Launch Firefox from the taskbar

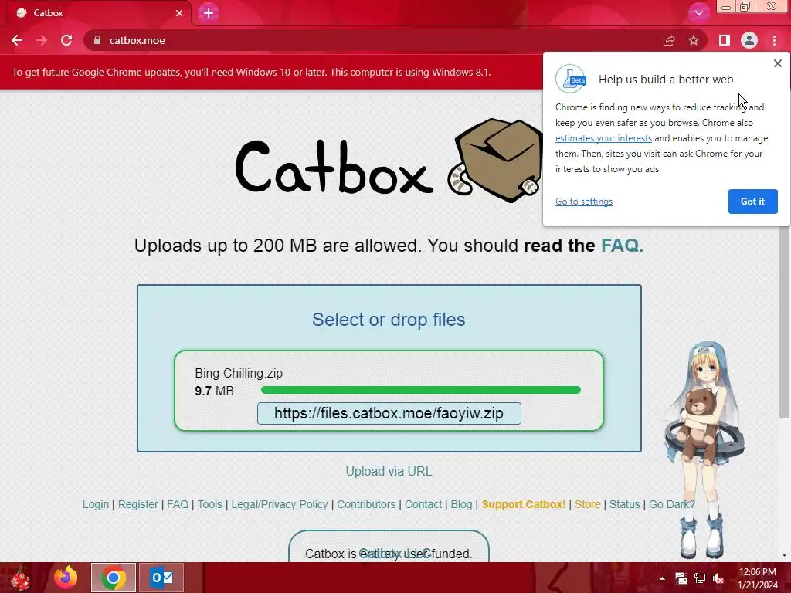pyautogui.click(x=66, y=578)
